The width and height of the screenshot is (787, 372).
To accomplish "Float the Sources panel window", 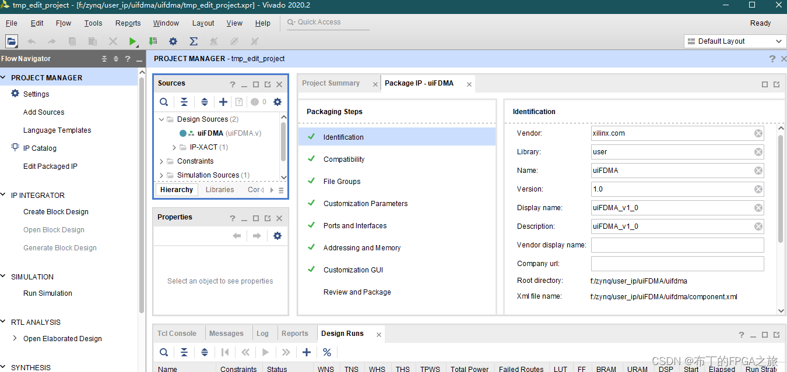I will point(268,84).
